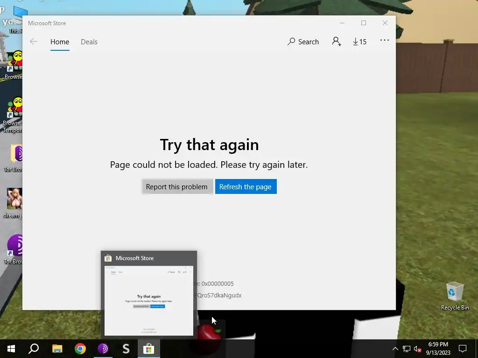Select the Browse Temporary desktop shortcut
478x358 pixels.
[13, 115]
